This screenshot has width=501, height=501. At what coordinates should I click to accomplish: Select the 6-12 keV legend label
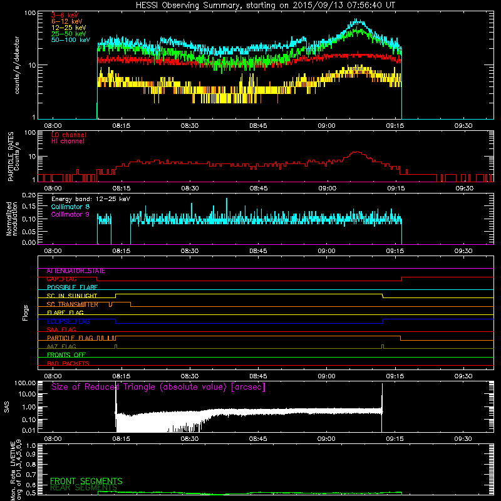coord(67,21)
